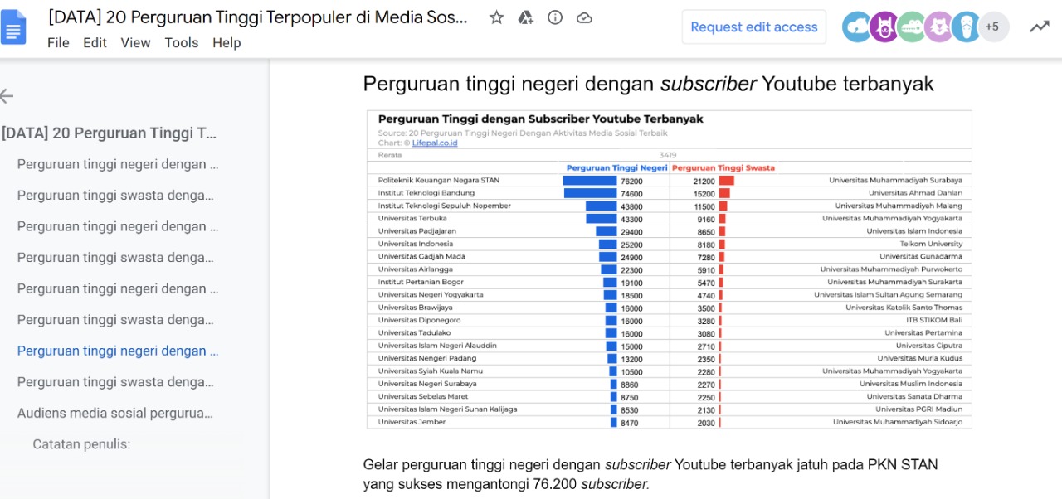Open the Help menu
The height and width of the screenshot is (499, 1062).
(227, 43)
